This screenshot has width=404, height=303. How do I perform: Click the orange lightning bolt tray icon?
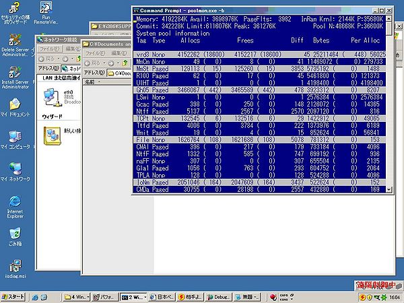362,298
